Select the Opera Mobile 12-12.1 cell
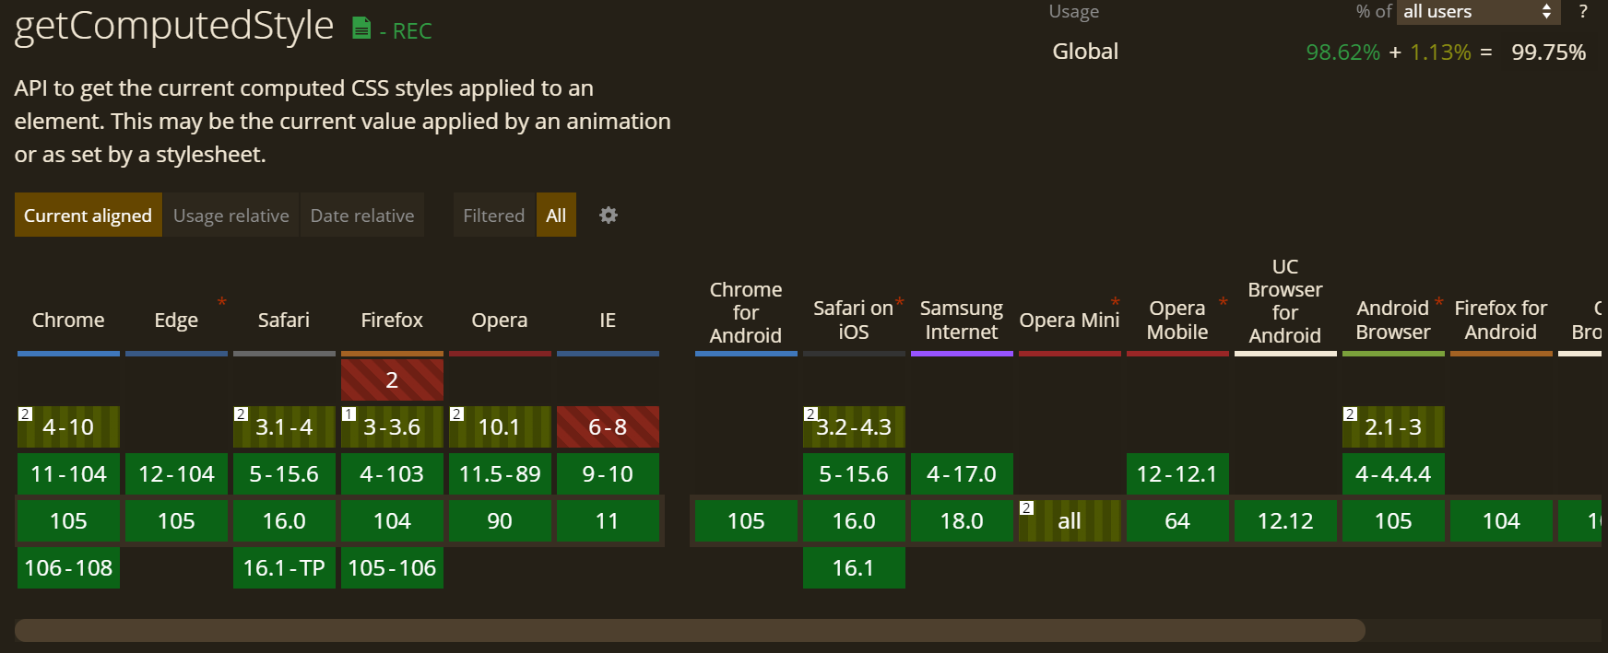The width and height of the screenshot is (1608, 653). [1177, 473]
